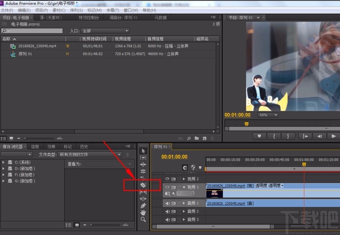The height and width of the screenshot is (235, 340).
Task: Click the timeline set marker icon
Action: coord(200,167)
